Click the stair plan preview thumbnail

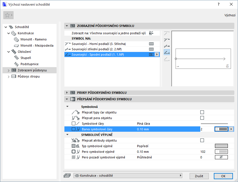coord(203,59)
